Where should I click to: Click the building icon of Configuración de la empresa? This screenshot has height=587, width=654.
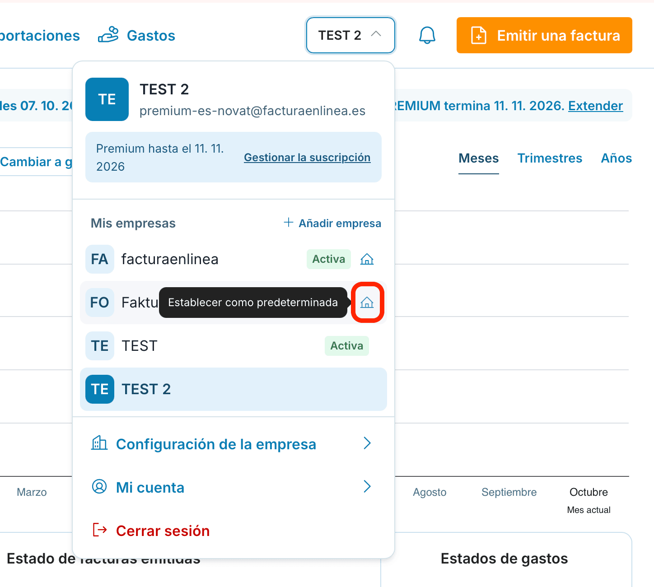tap(99, 443)
